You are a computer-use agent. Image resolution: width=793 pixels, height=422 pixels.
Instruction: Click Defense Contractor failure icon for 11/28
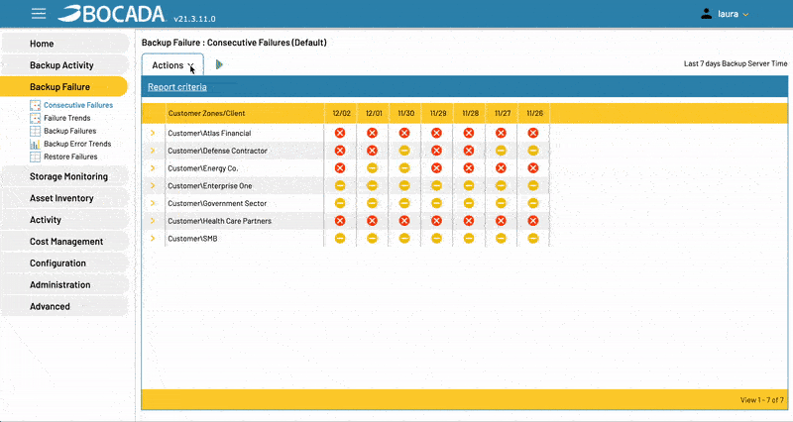(469, 151)
